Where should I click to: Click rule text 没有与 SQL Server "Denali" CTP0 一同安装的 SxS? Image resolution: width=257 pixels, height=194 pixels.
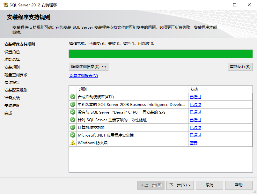coord(121,112)
